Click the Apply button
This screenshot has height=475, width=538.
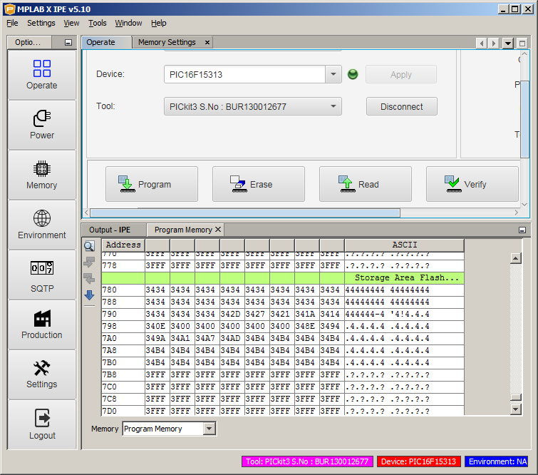tap(401, 74)
